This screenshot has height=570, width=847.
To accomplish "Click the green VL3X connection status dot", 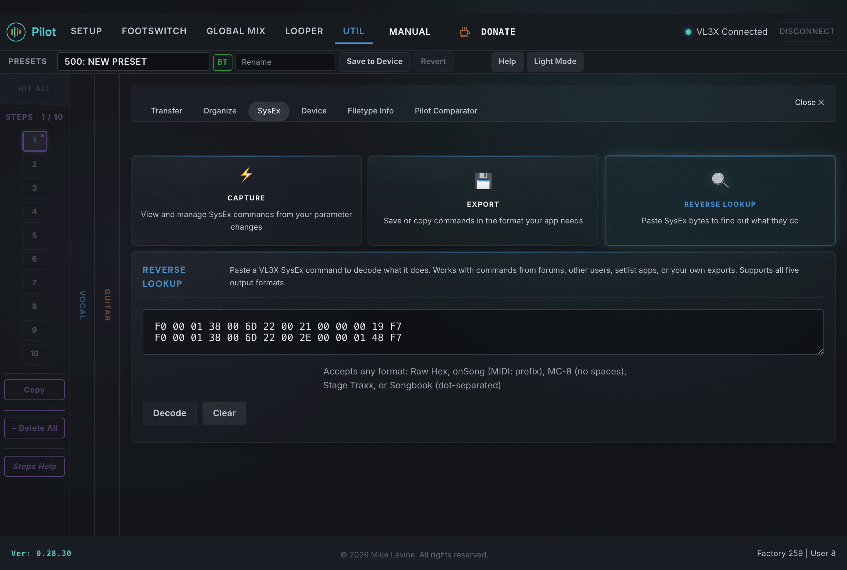I will 688,32.
